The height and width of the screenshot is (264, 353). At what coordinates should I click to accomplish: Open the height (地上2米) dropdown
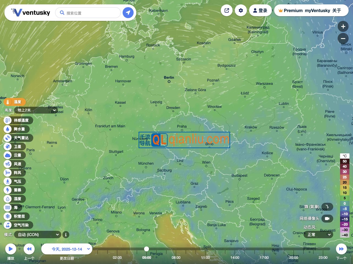36,110
